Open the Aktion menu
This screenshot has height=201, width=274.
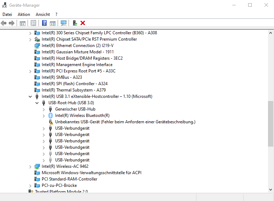point(24,14)
